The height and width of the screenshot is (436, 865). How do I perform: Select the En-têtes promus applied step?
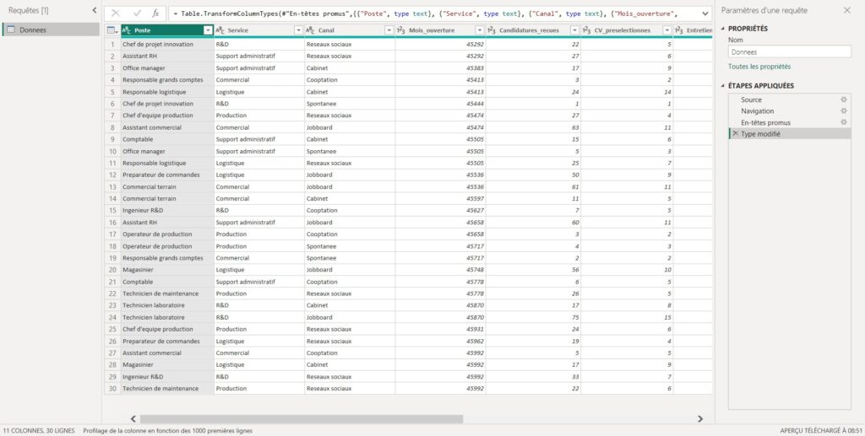790,122
